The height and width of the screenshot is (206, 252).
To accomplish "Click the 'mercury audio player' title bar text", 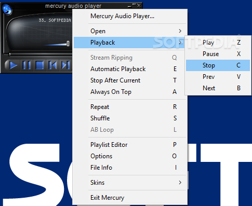I will click(73, 6).
